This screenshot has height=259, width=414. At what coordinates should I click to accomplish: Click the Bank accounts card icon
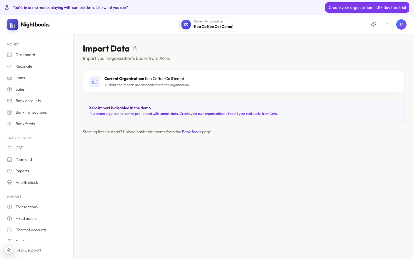pos(9,101)
